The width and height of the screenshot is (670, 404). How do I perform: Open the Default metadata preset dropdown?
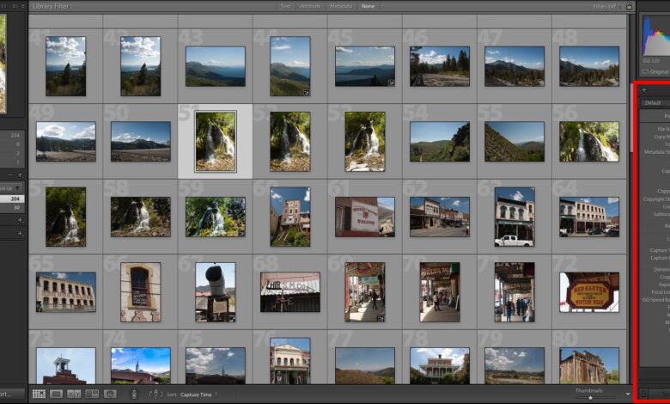pos(655,102)
